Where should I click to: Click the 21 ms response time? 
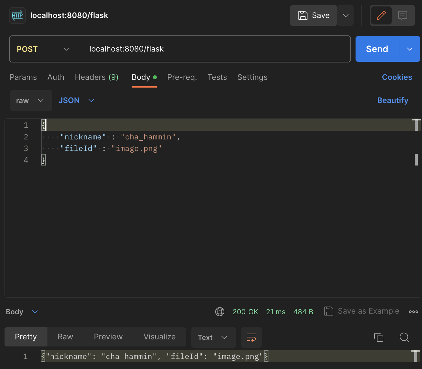click(x=276, y=312)
